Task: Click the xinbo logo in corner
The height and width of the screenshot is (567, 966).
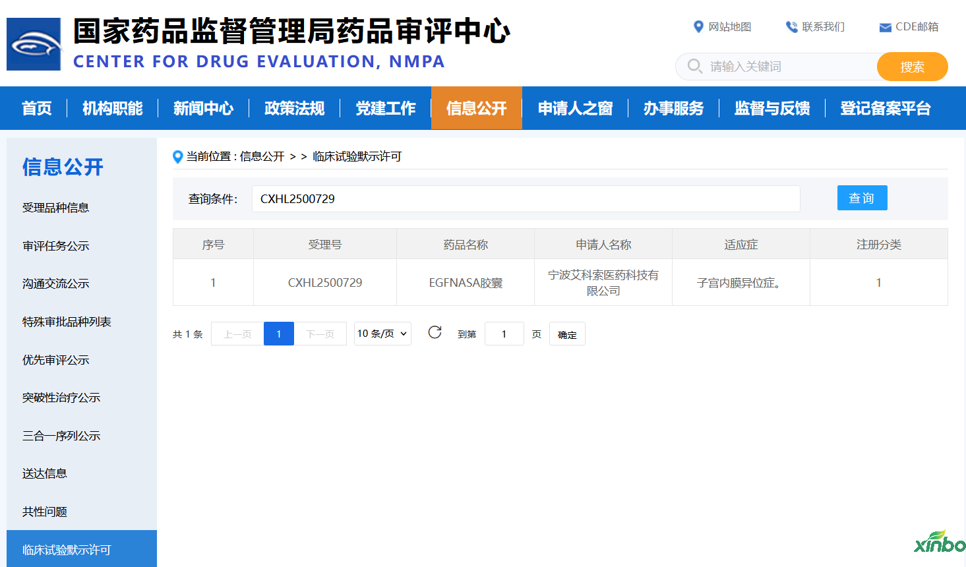Action: [x=940, y=543]
